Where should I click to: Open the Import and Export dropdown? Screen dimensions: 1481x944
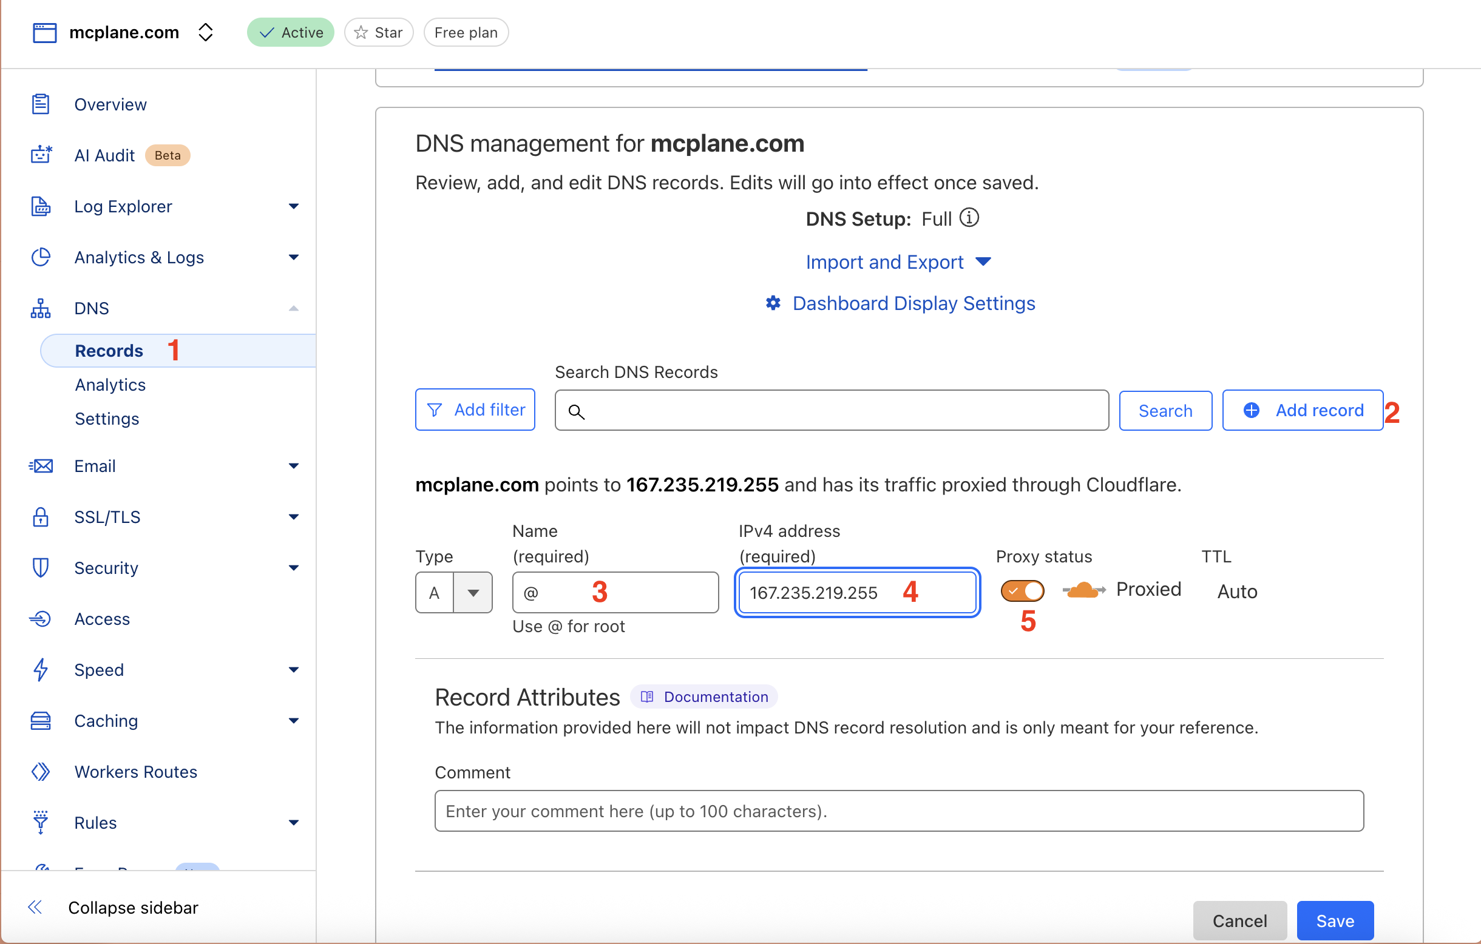point(898,263)
